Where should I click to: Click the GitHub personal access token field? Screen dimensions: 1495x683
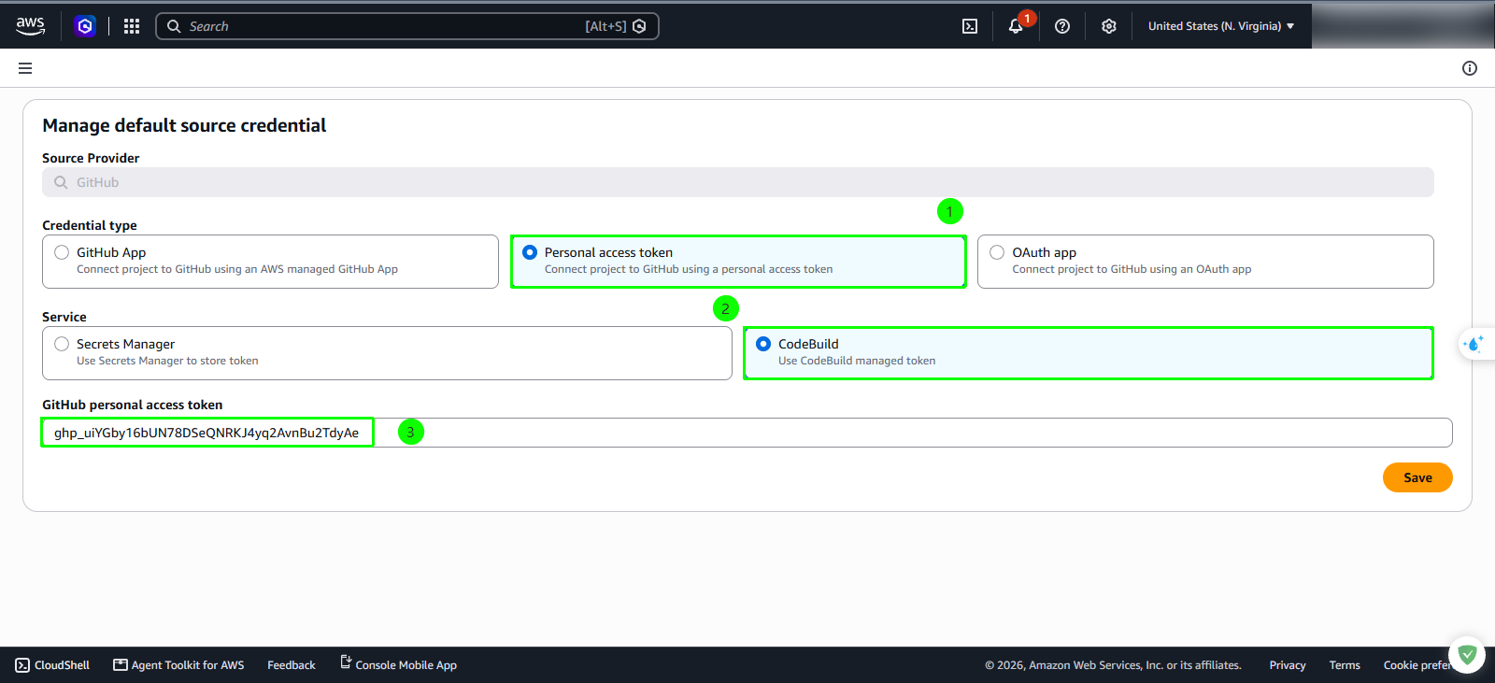[747, 433]
